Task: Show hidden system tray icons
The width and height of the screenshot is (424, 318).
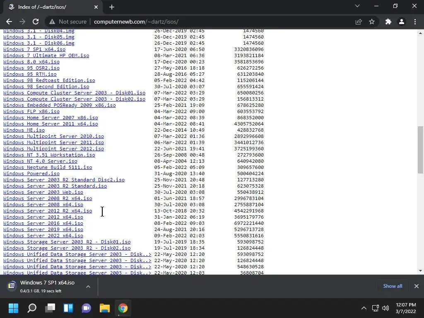Action: pos(364,308)
